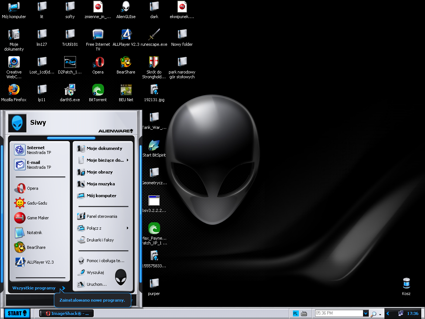The image size is (425, 319).
Task: Click inside the taskbar search input field
Action: point(339,313)
